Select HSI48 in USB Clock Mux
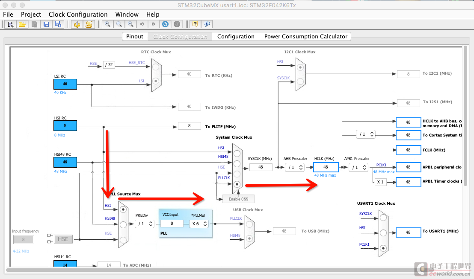Viewport: 474px width, 279px height. (249, 238)
